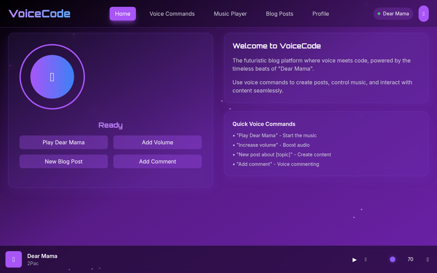Click the icon after the 70 volume value
Viewport: 437px width, 273px height.
(427, 259)
